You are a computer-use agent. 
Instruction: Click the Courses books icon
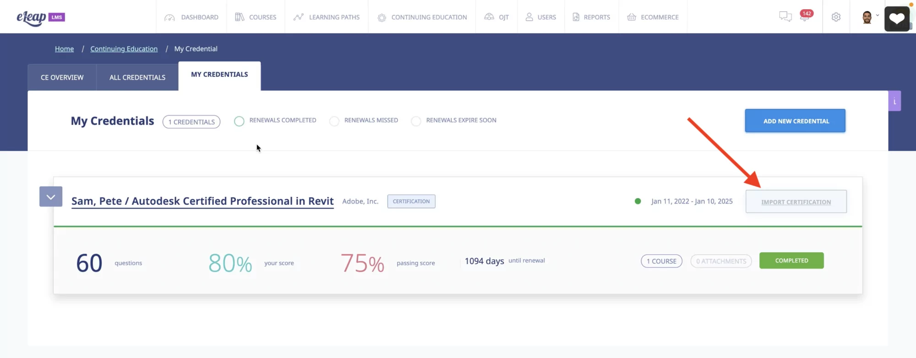(240, 17)
